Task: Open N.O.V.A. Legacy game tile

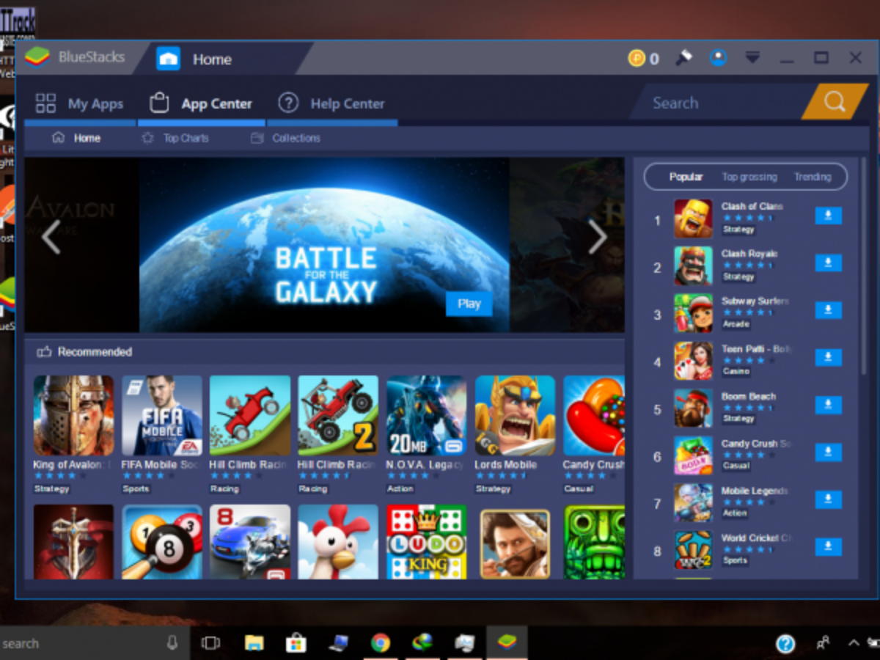Action: 427,416
